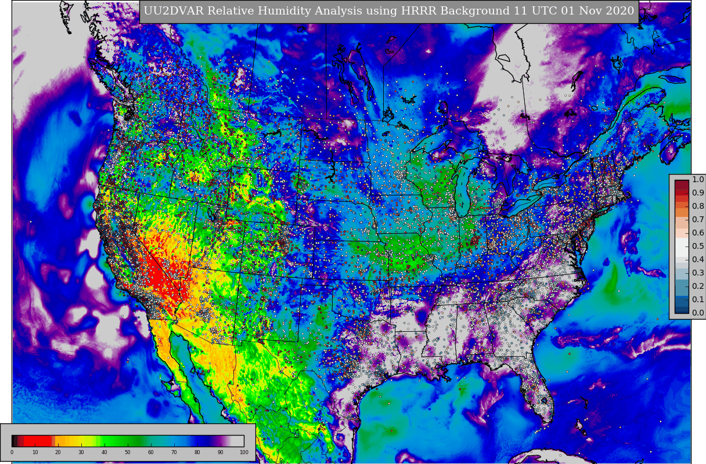Click the "0.7" label on right legend
This screenshot has height=464, width=706.
[698, 220]
